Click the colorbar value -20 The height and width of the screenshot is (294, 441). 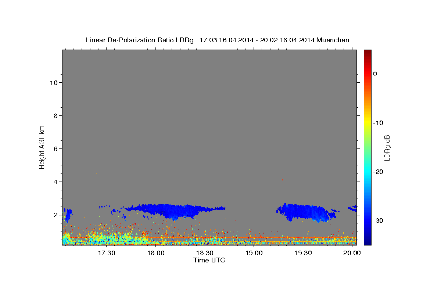[x=379, y=172]
